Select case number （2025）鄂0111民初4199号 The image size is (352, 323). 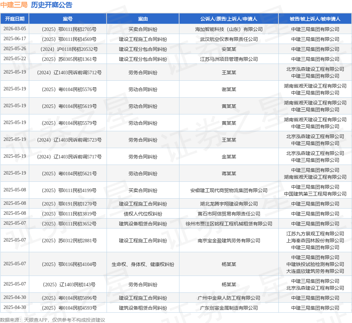coord(68,190)
